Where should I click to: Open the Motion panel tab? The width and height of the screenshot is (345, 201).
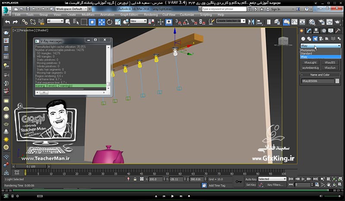(324, 31)
